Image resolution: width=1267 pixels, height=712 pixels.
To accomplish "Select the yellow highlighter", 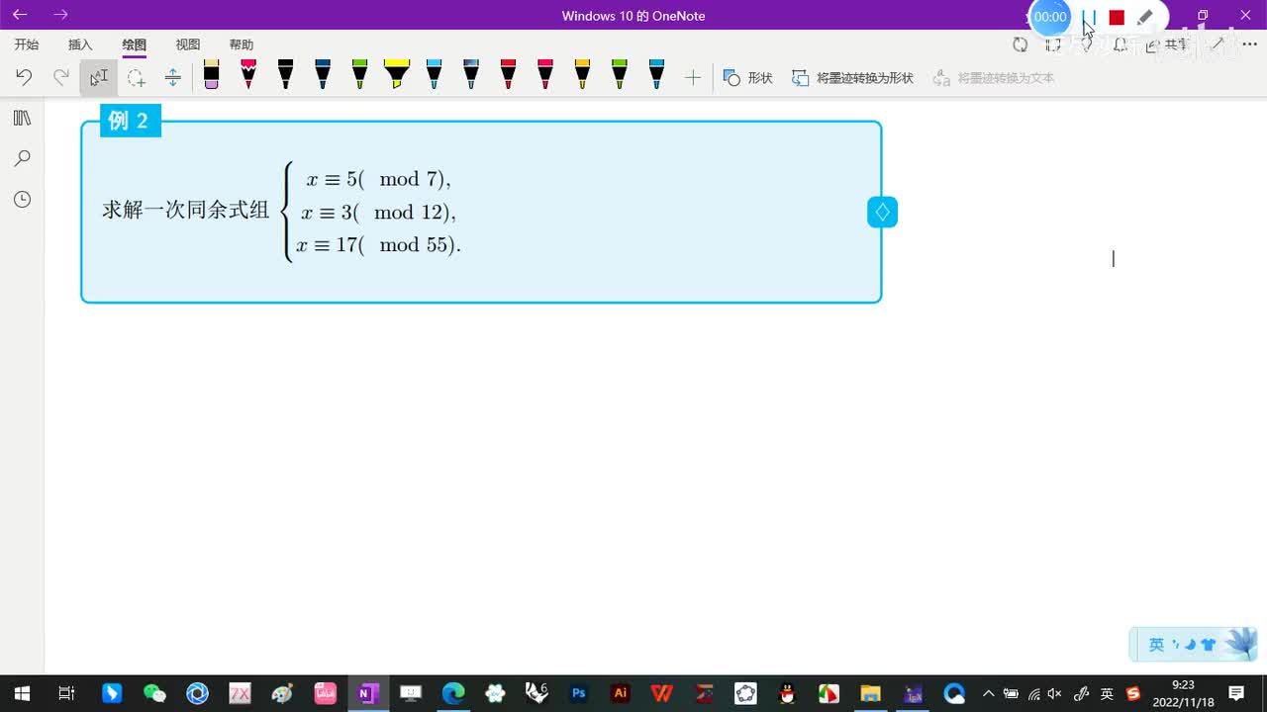I will point(397,74).
